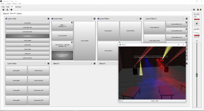Image resolution: width=204 pixels, height=111 pixels.
Task: Open the Lyres Color panel menu icon
Action: click(x=48, y=19)
